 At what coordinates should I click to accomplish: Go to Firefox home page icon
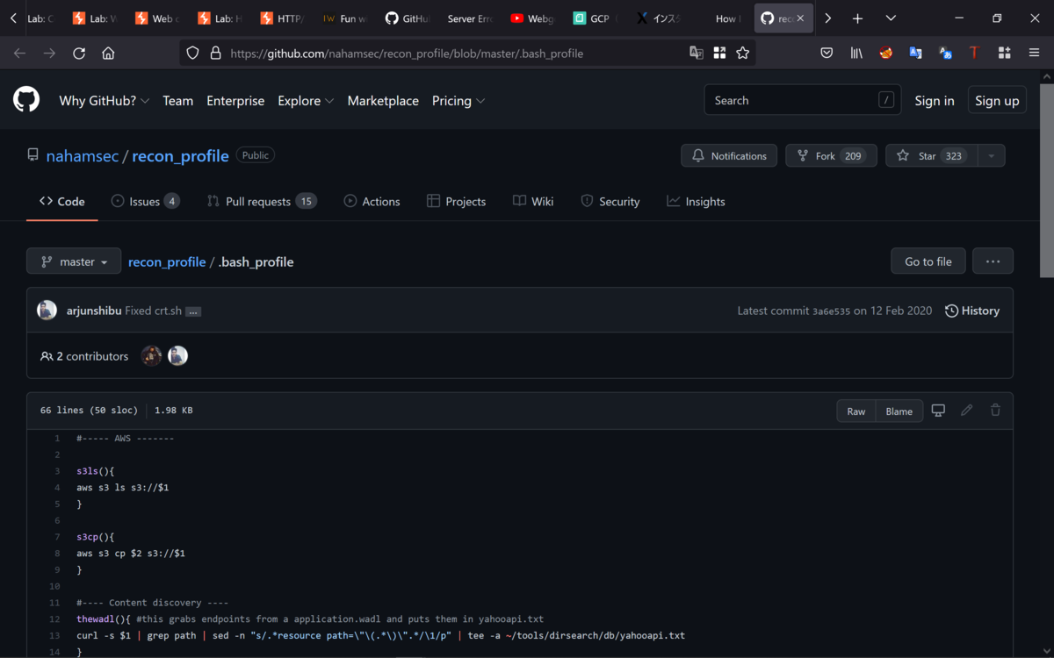(x=108, y=53)
